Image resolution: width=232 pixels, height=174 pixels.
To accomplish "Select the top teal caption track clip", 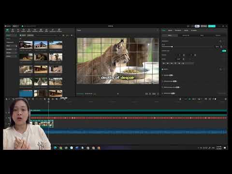I will point(129,110).
